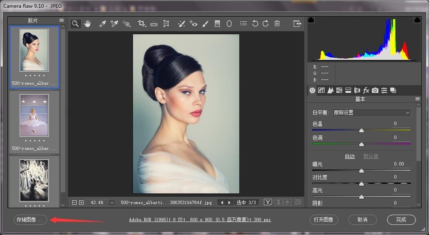Click the 色温 temperature slider handle
Image resolution: width=429 pixels, height=235 pixels.
[x=361, y=130]
